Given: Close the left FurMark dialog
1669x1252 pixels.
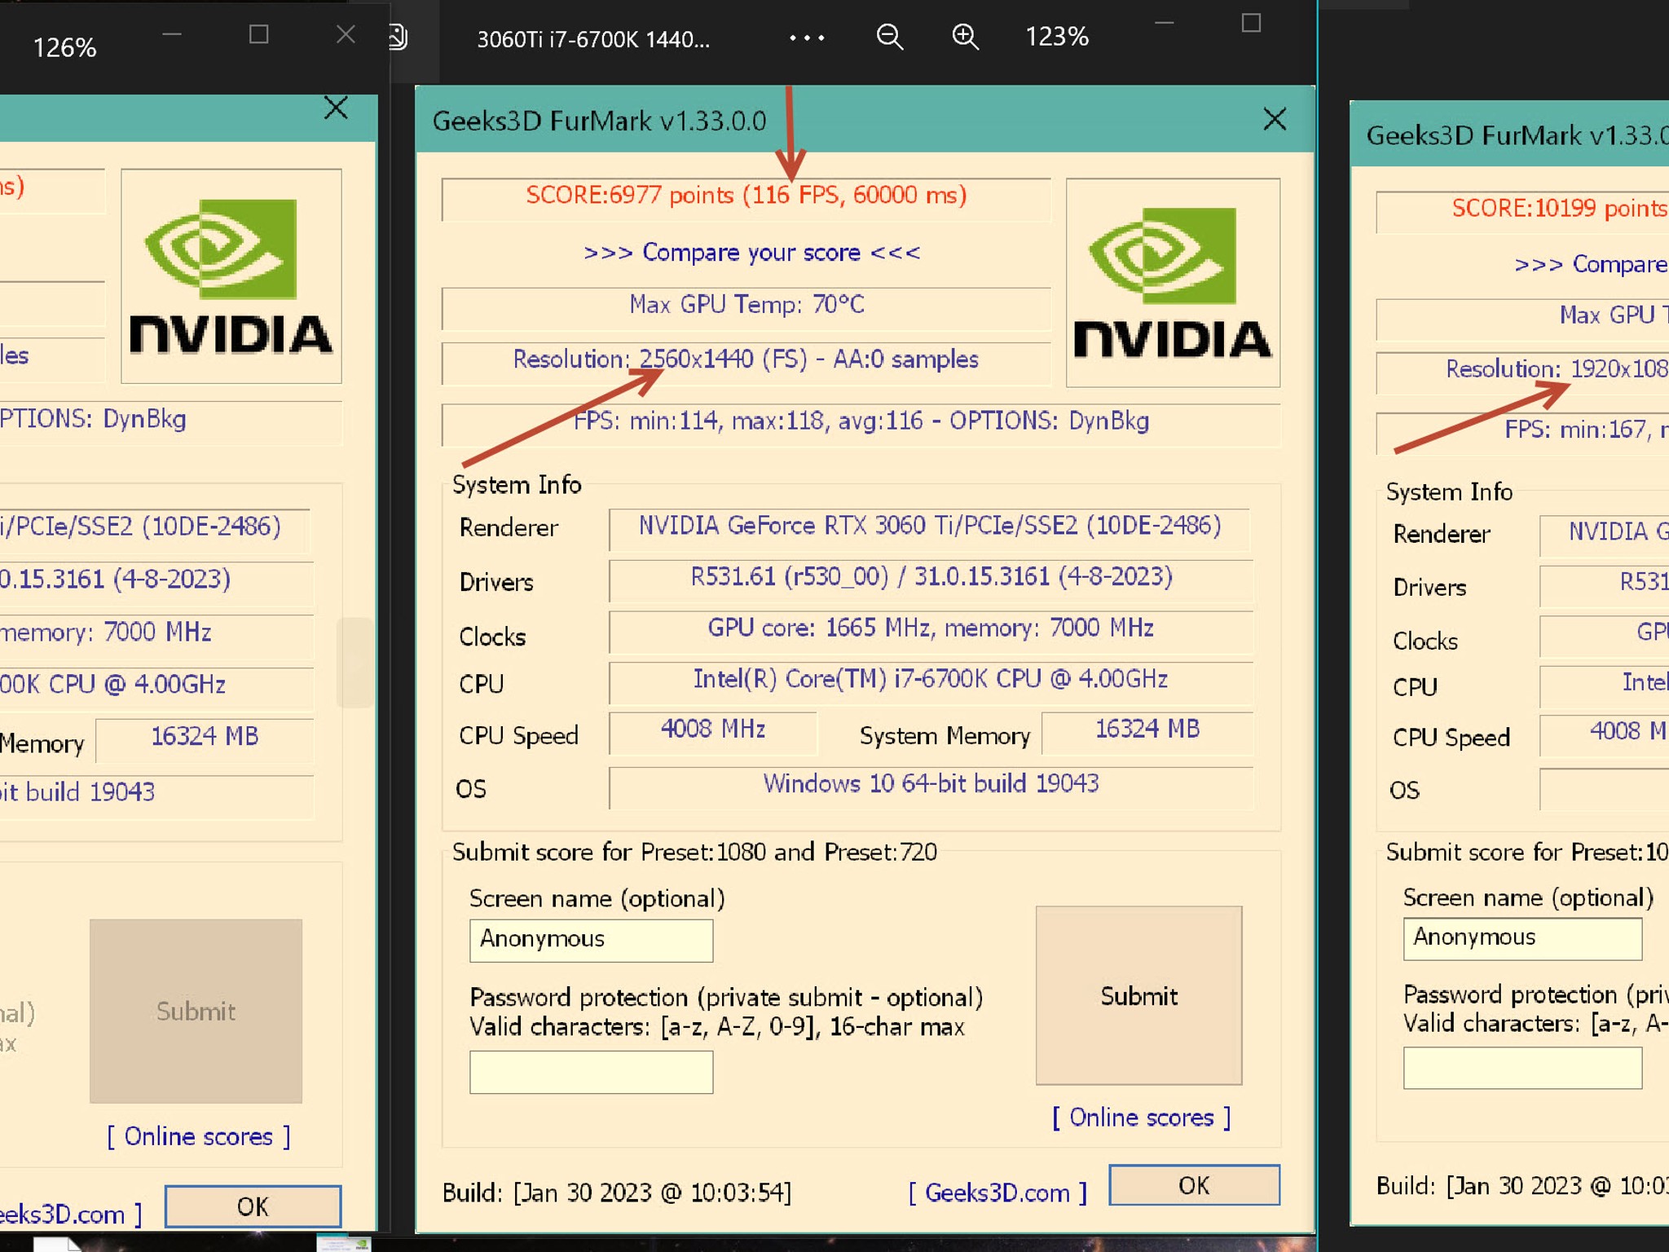Looking at the screenshot, I should click(x=336, y=108).
